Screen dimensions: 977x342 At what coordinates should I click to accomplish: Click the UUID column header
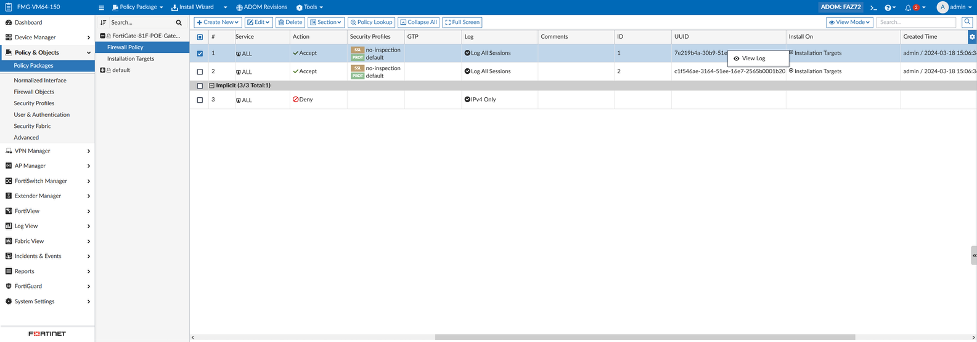(729, 37)
